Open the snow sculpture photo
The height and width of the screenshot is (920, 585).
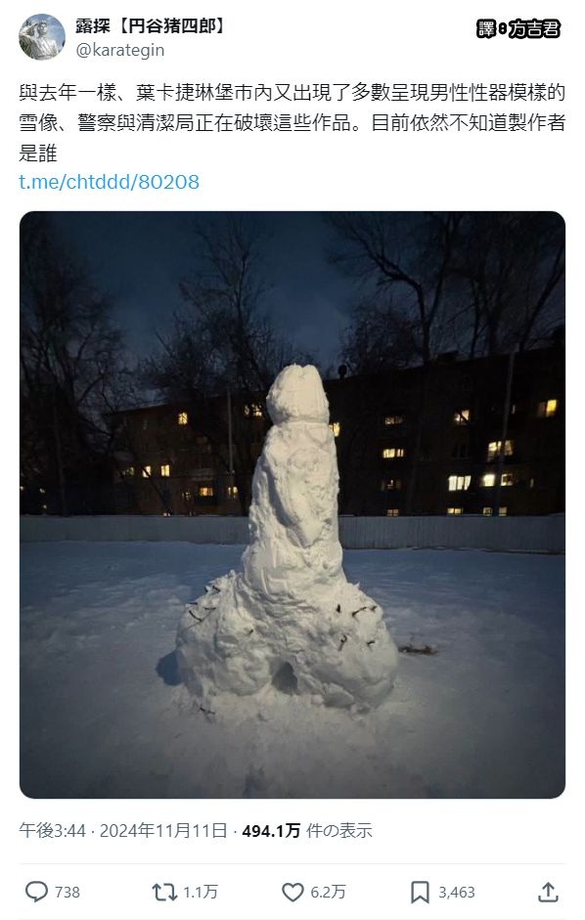(292, 504)
